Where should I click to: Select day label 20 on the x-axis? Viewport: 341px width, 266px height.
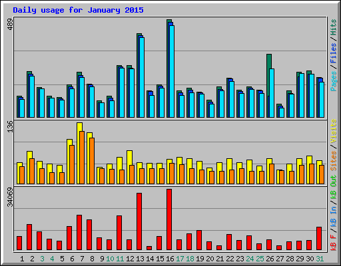tap(210, 259)
